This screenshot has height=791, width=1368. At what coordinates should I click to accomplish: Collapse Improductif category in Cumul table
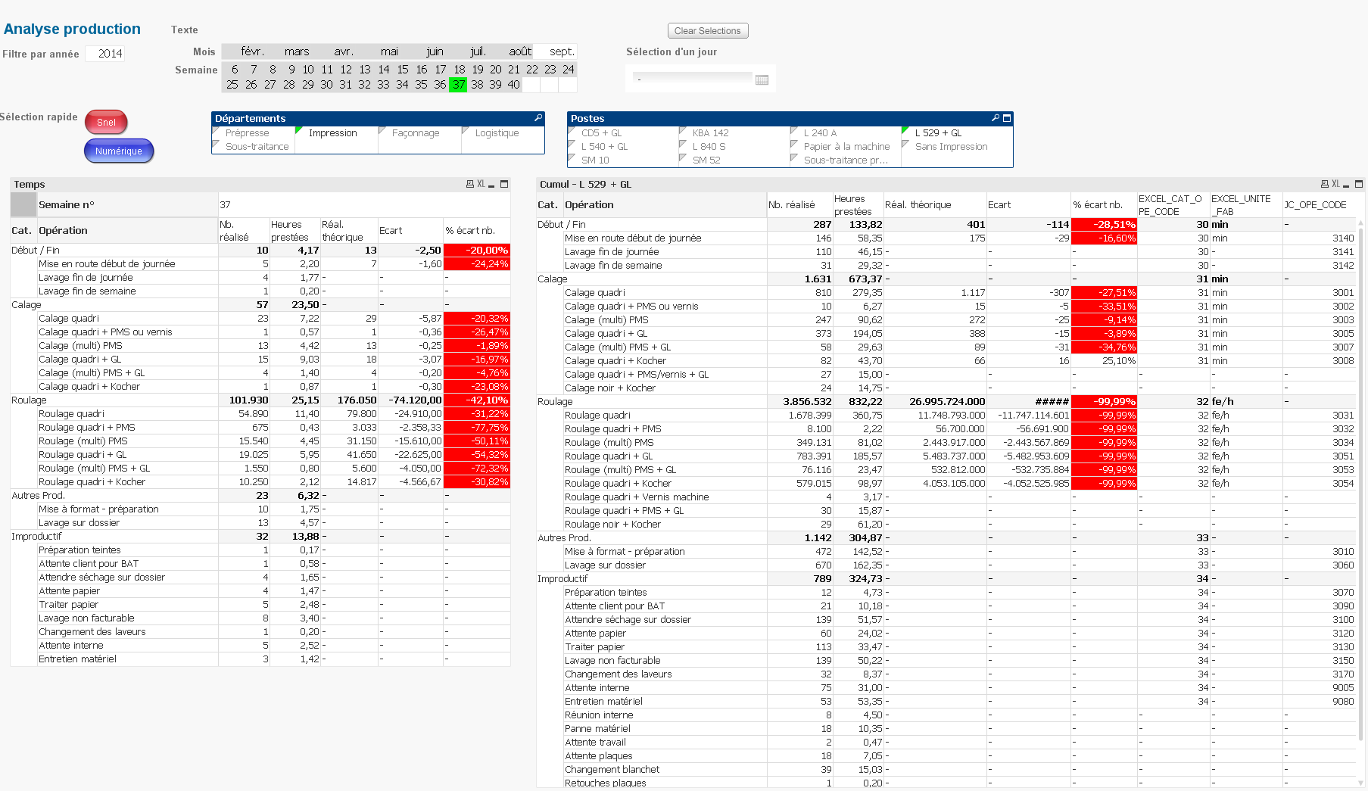[x=562, y=579]
